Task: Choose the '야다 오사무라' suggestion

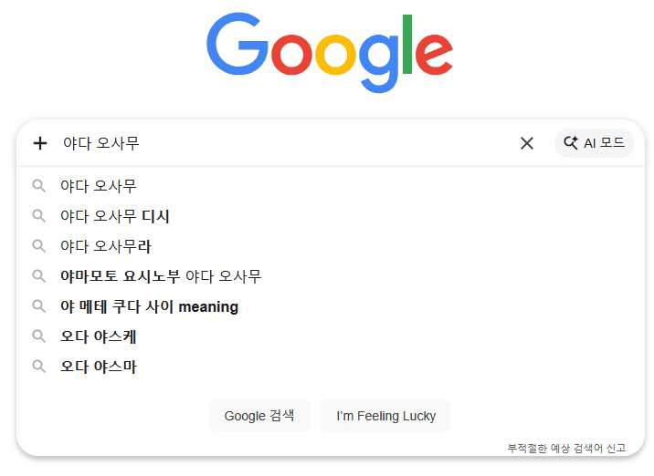Action: (x=106, y=246)
